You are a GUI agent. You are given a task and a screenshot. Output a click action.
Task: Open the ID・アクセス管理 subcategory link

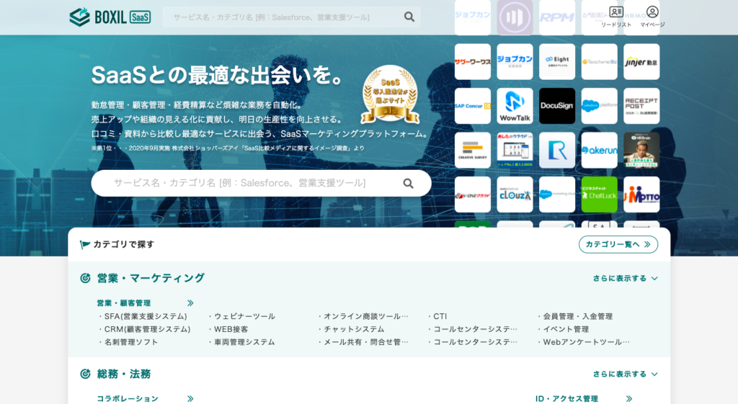pyautogui.click(x=566, y=399)
